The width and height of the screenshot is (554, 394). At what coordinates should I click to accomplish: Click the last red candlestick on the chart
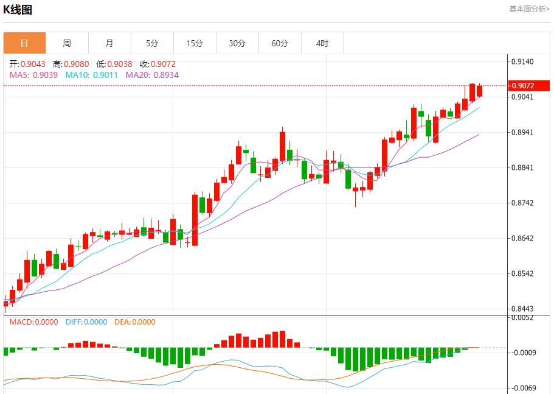[479, 91]
